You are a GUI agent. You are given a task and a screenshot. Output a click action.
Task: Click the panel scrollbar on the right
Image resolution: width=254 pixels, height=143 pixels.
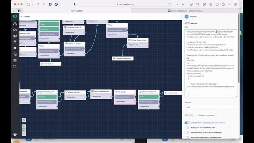pyautogui.click(x=239, y=48)
